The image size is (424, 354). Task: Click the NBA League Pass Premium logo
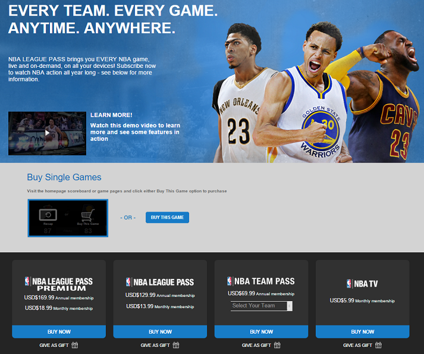click(x=59, y=284)
